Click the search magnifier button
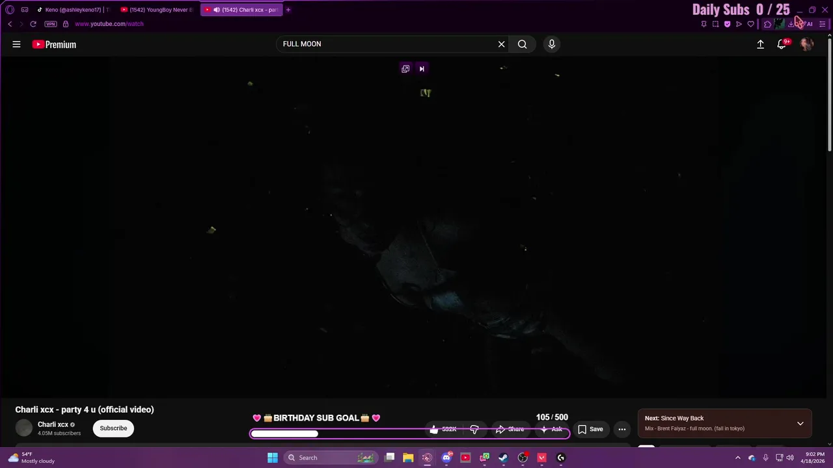 pyautogui.click(x=522, y=44)
